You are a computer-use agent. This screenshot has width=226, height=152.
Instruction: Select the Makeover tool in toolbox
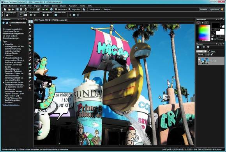[30, 46]
